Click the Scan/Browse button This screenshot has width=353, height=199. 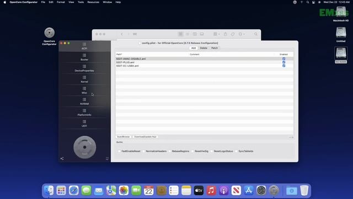[124, 137]
